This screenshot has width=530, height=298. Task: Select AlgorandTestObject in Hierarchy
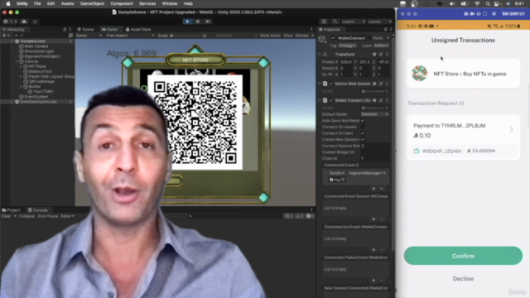42,56
